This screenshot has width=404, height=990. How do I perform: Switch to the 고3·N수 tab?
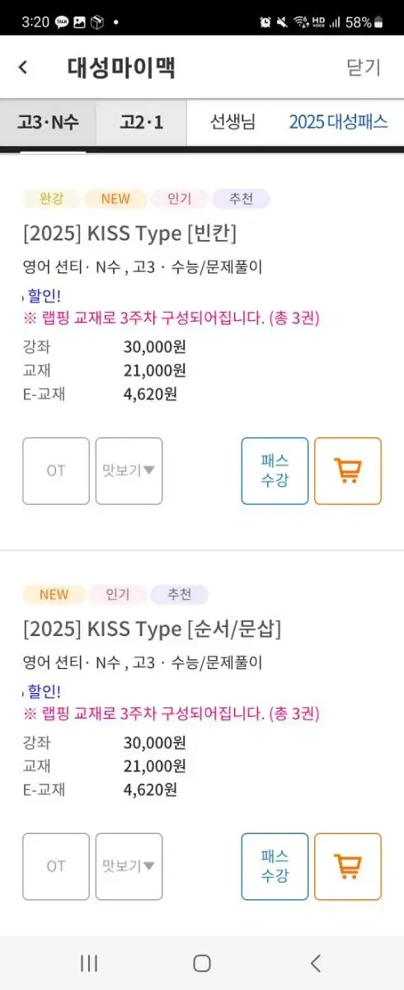[x=48, y=123]
